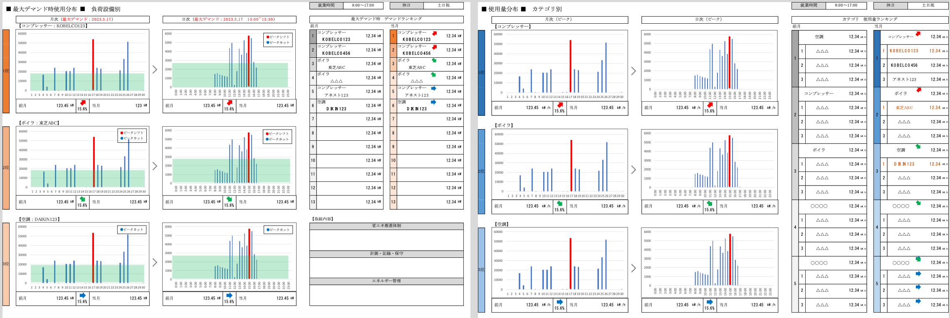Click the 土日祝 holiday field in category panel
The width and height of the screenshot is (950, 318).
(928, 5)
